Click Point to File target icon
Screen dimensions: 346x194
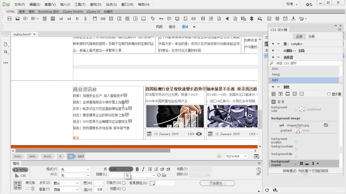(159, 175)
